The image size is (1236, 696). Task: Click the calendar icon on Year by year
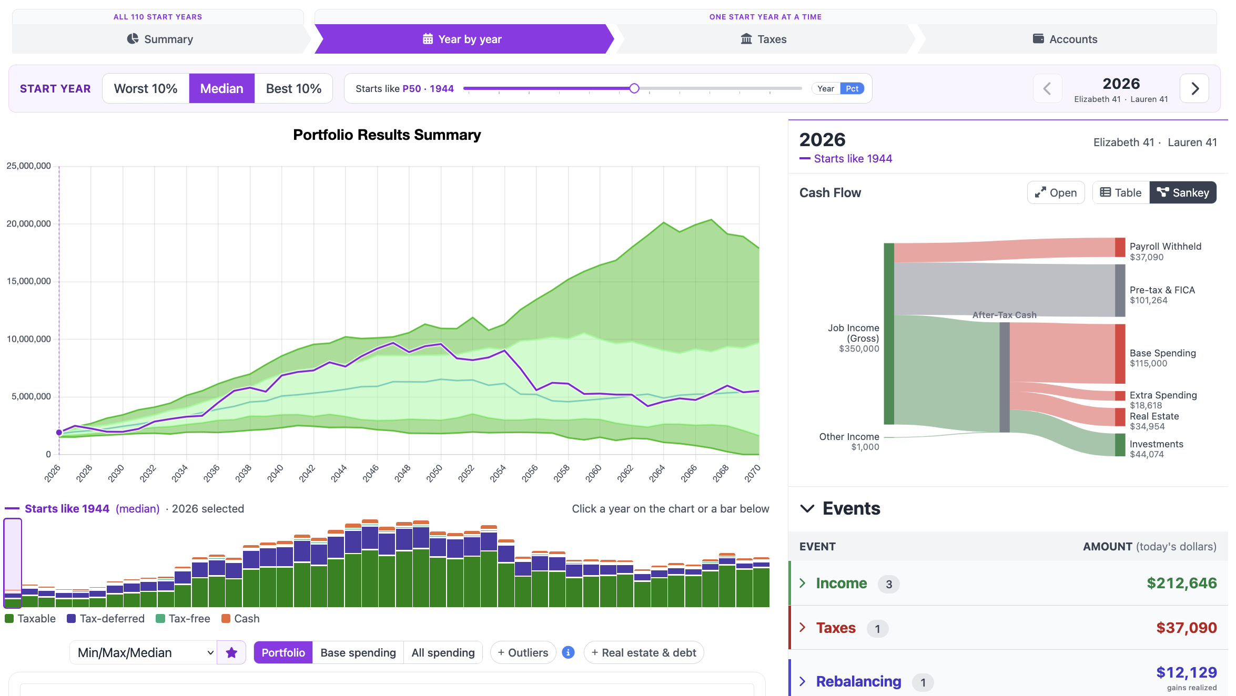pyautogui.click(x=428, y=39)
